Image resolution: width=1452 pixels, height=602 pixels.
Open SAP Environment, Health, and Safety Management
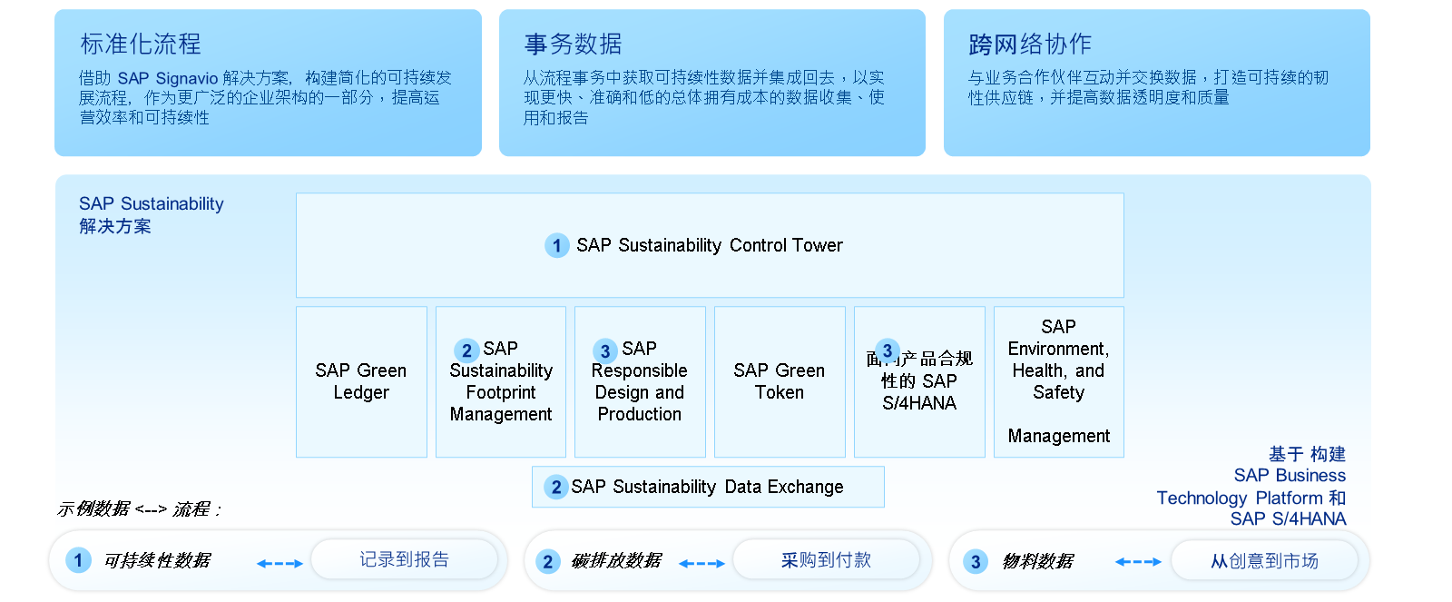[x=1059, y=381]
